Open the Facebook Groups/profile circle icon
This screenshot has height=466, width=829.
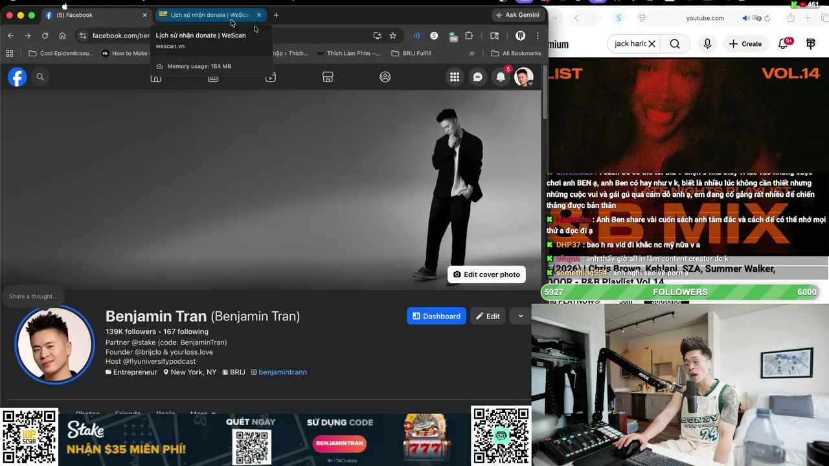(x=385, y=77)
